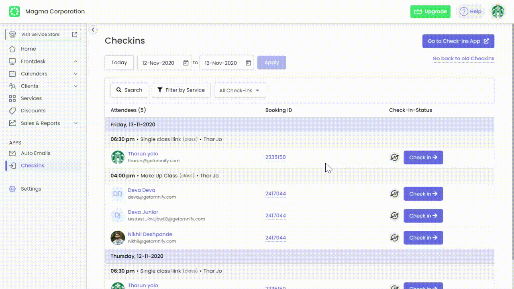The height and width of the screenshot is (289, 514).
Task: Click reschedule icon for Nikhil Deshpande
Action: click(394, 238)
